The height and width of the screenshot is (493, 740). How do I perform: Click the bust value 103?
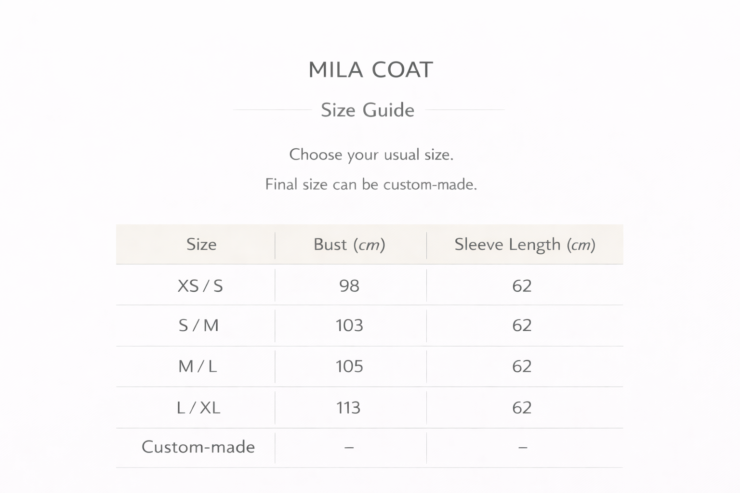pyautogui.click(x=349, y=325)
